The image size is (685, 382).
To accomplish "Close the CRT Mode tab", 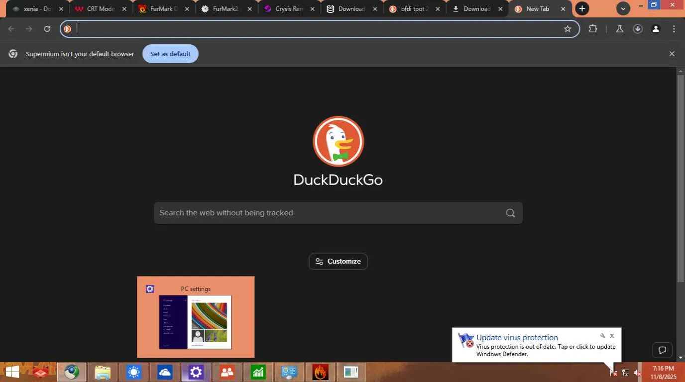I will pos(124,9).
